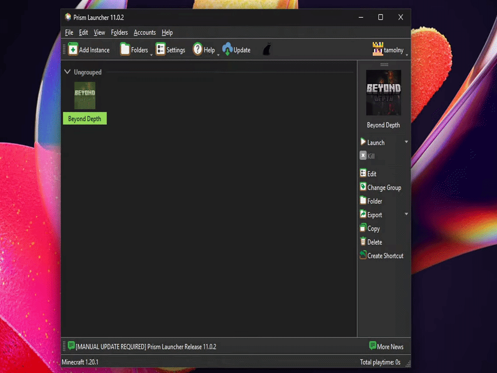Screen dimensions: 497x373
Task: Open the Folders menu
Action: point(119,32)
